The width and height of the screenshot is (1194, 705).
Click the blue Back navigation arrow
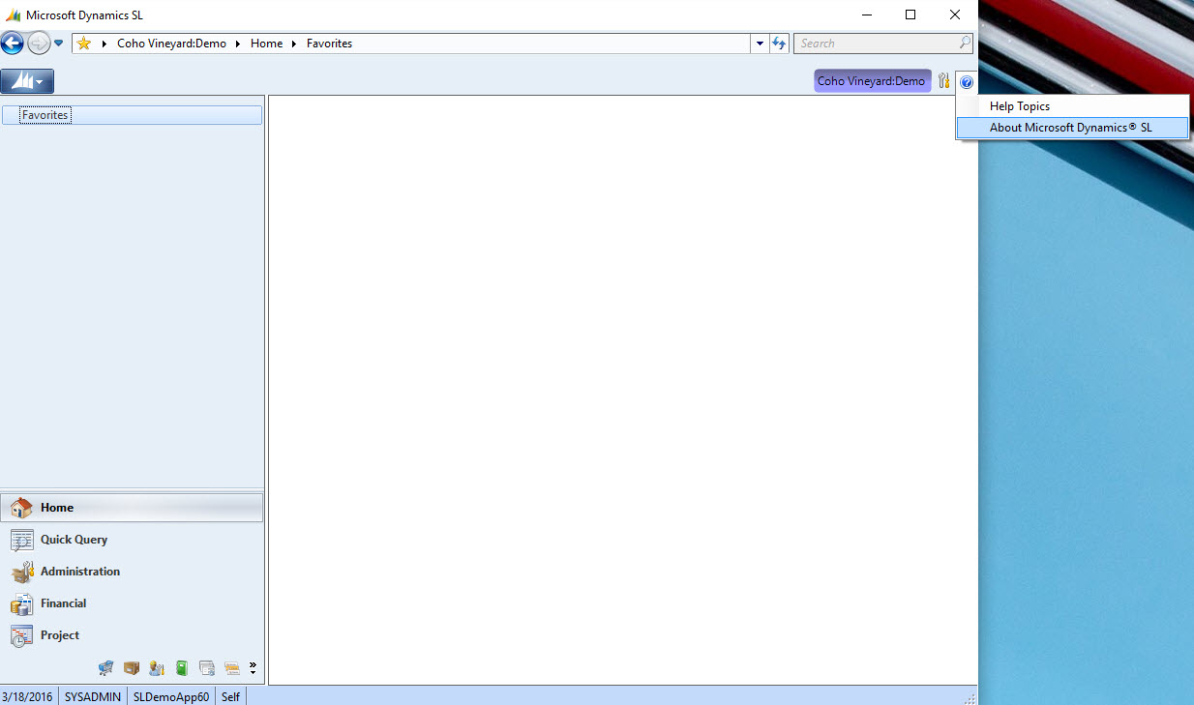tap(13, 43)
